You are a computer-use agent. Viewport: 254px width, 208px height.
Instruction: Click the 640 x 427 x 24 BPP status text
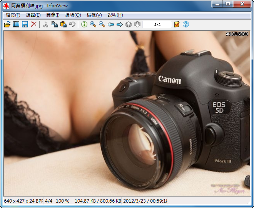point(23,201)
